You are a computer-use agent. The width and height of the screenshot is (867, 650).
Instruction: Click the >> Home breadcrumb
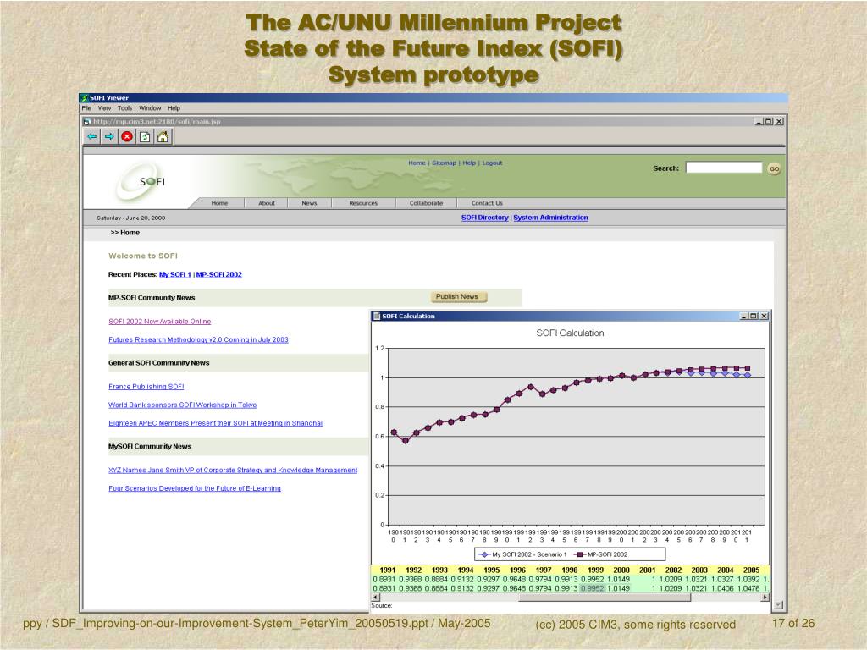[x=125, y=233]
